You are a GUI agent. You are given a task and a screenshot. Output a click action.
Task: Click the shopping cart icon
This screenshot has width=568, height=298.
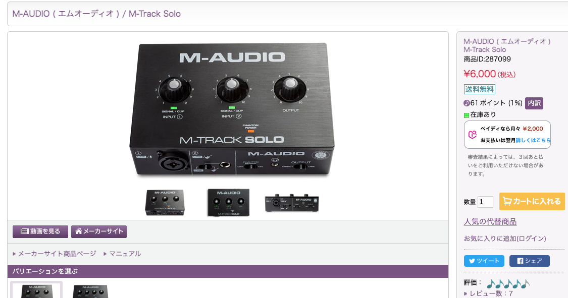click(x=507, y=201)
